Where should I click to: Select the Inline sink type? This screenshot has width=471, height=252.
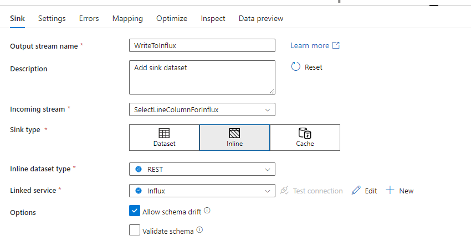click(234, 138)
